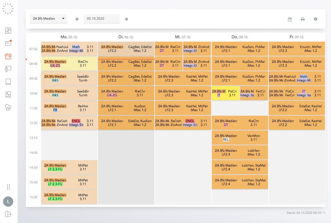The height and width of the screenshot is (223, 331).
Task: Open messages envelope icon with notification dot
Action: (8, 43)
